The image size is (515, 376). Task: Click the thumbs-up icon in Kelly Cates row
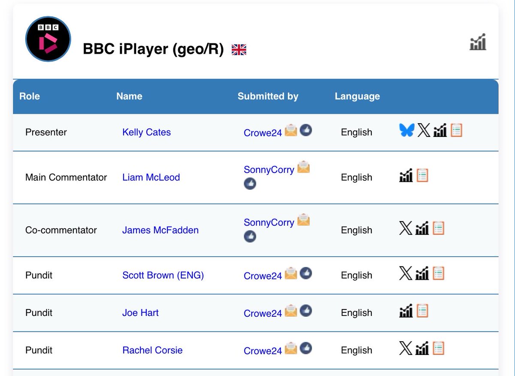coord(306,130)
